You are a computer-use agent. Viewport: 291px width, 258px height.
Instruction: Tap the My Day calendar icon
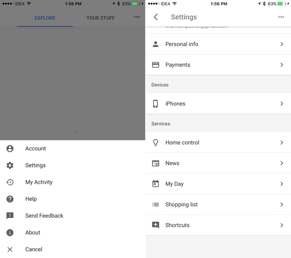point(156,184)
